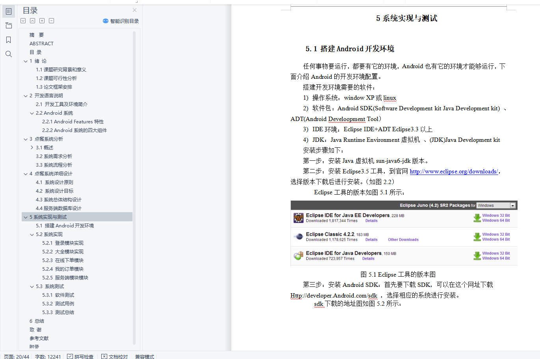Jump to ABSTRACT in outline
The image size is (540, 359).
tap(41, 44)
